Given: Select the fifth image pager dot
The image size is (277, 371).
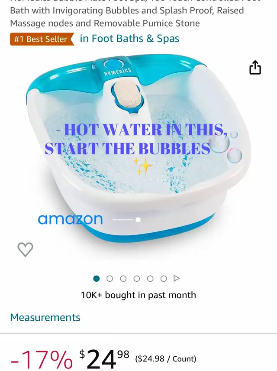Looking at the screenshot, I should point(150,279).
